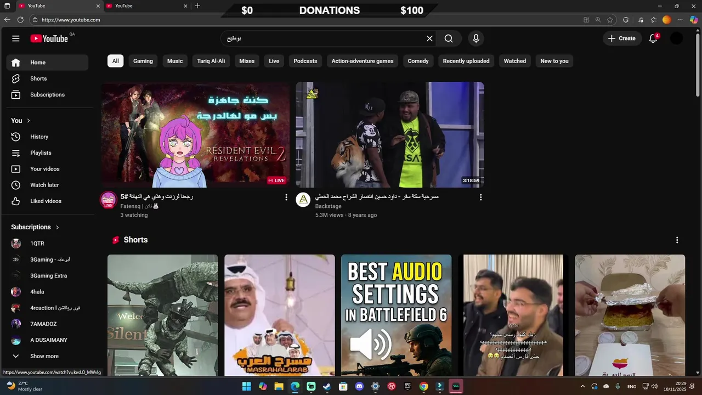
Task: Open Shorts from the sidebar
Action: (x=47, y=78)
